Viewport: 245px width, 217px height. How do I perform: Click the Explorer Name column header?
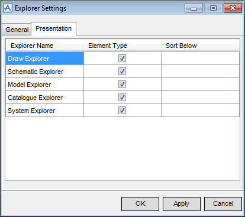point(45,46)
